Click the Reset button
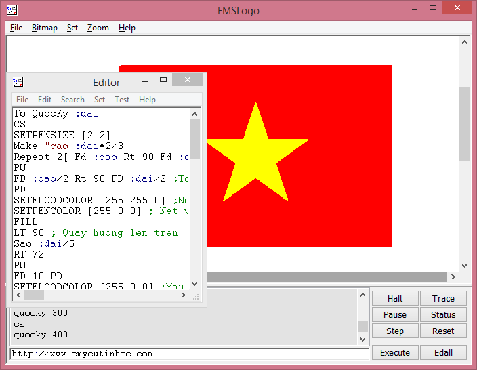 pos(443,331)
